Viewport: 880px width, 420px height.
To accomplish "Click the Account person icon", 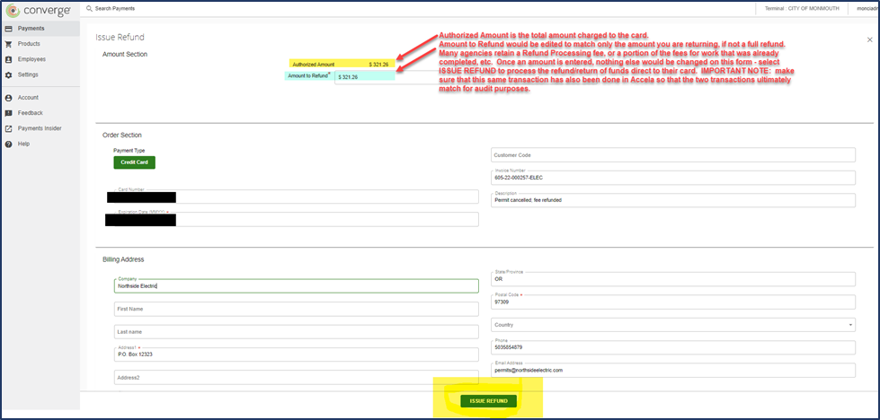I will point(8,97).
